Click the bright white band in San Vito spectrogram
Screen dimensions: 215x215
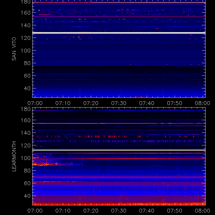point(119,33)
